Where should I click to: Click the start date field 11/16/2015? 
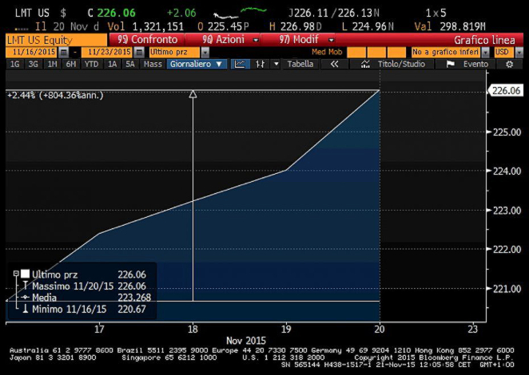[30, 52]
